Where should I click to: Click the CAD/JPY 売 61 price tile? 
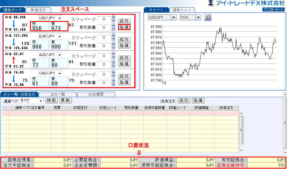[x=40, y=81]
